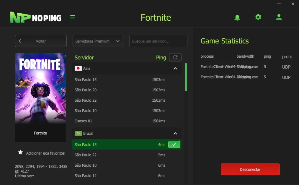Collapse the Brazil server group
Screen dimensions: 299x185
[x=175, y=133]
